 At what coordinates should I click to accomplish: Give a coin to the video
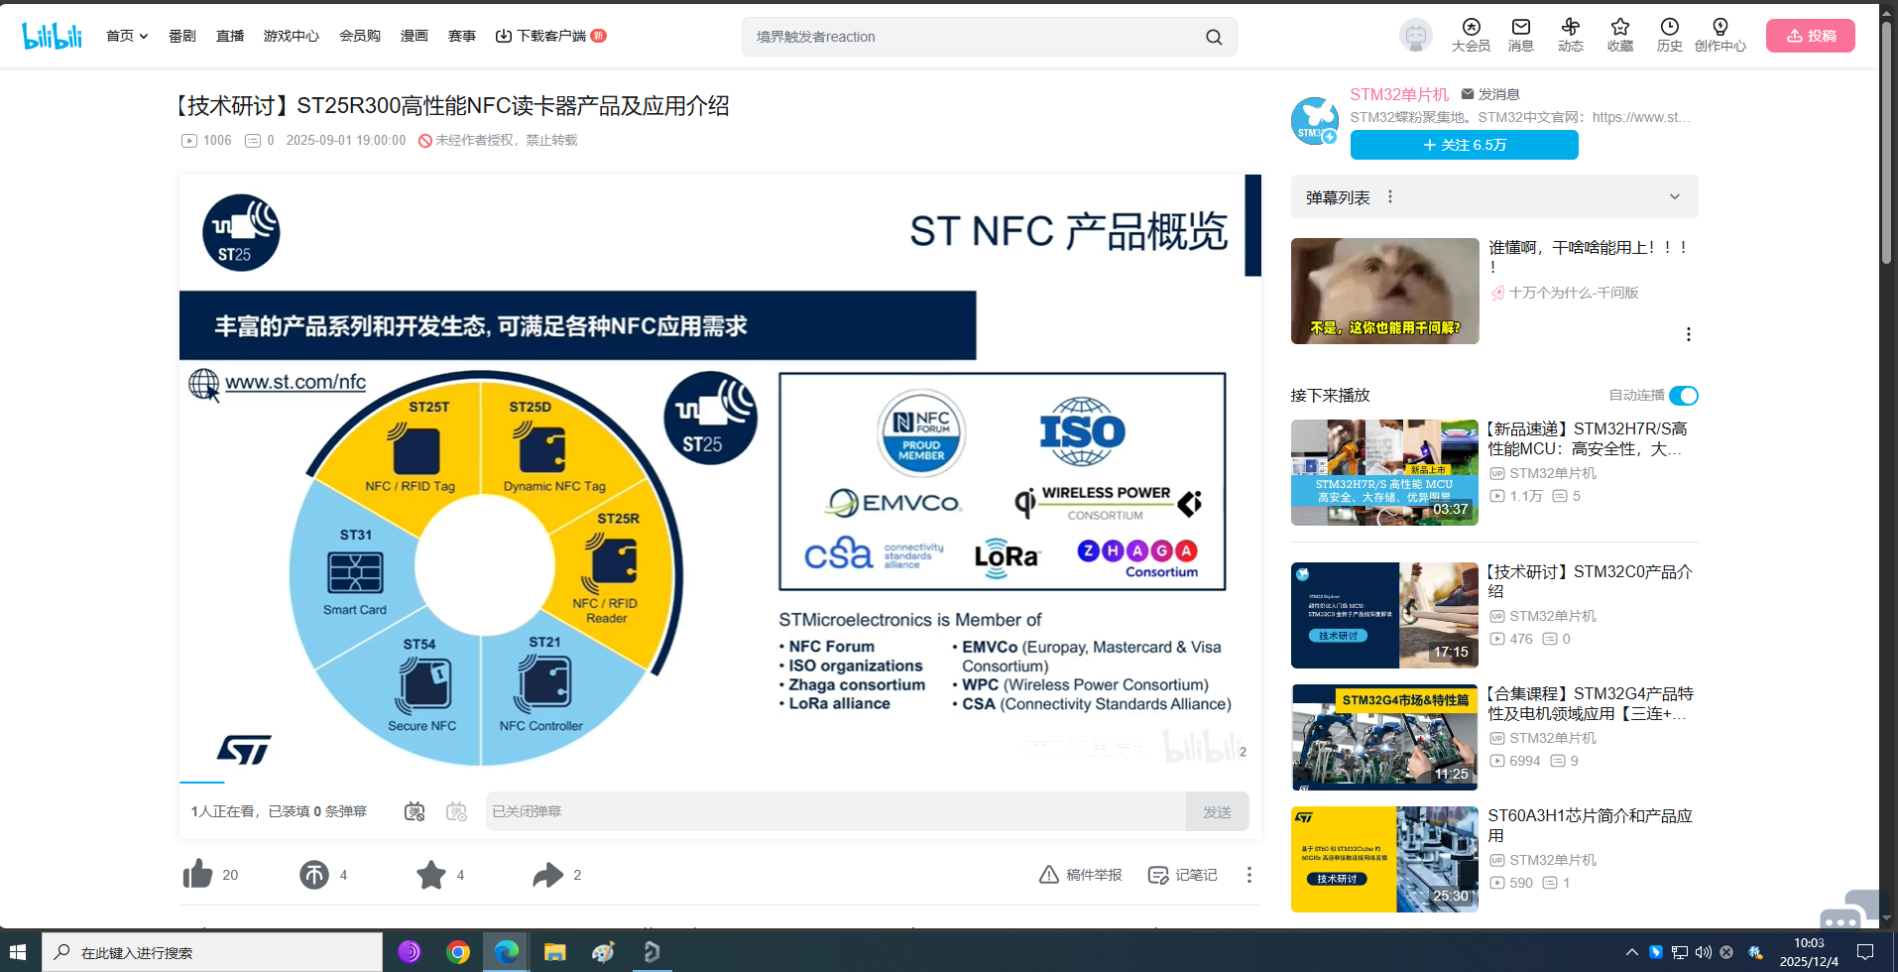314,874
